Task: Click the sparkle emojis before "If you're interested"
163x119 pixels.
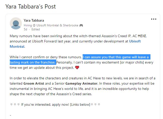Action: click(15, 104)
